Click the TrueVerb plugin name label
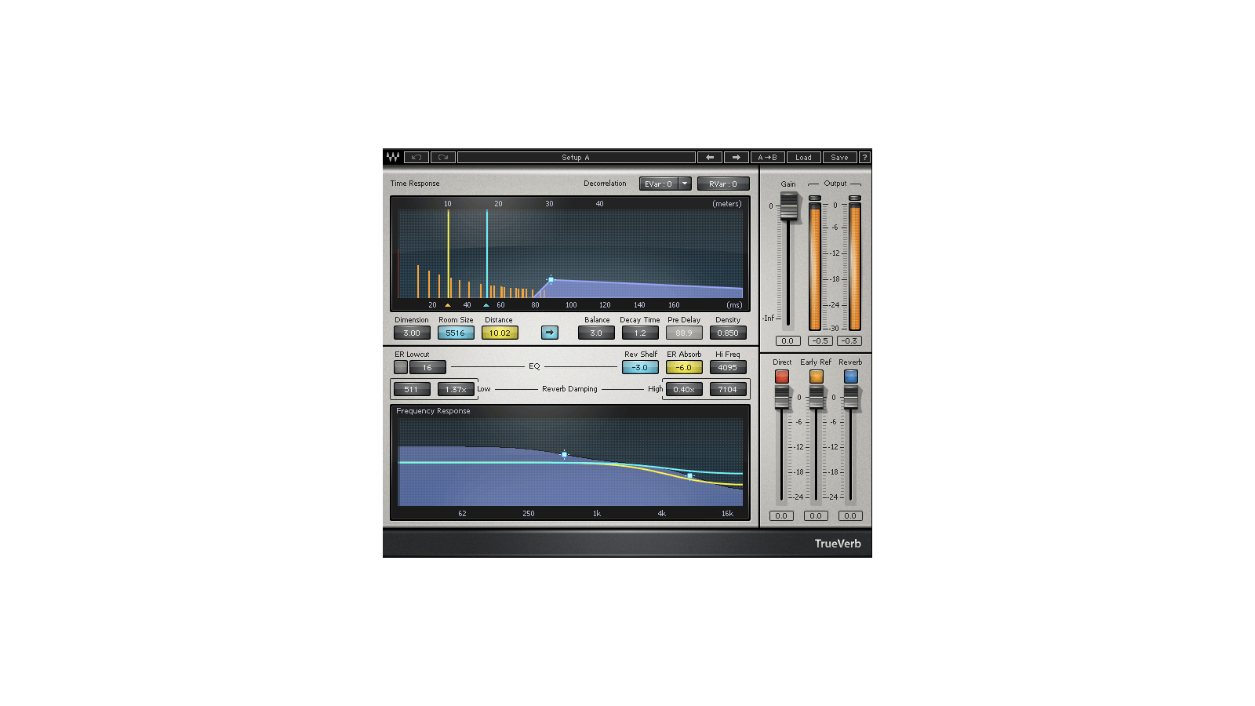Viewport: 1255px width, 706px height. [838, 543]
